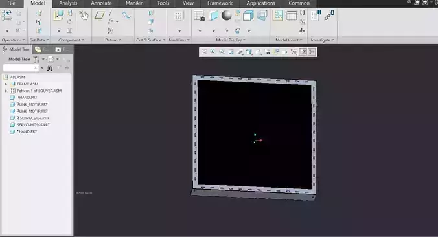Expand the Pattern 1 of LOUVER.ASM node

point(6,91)
